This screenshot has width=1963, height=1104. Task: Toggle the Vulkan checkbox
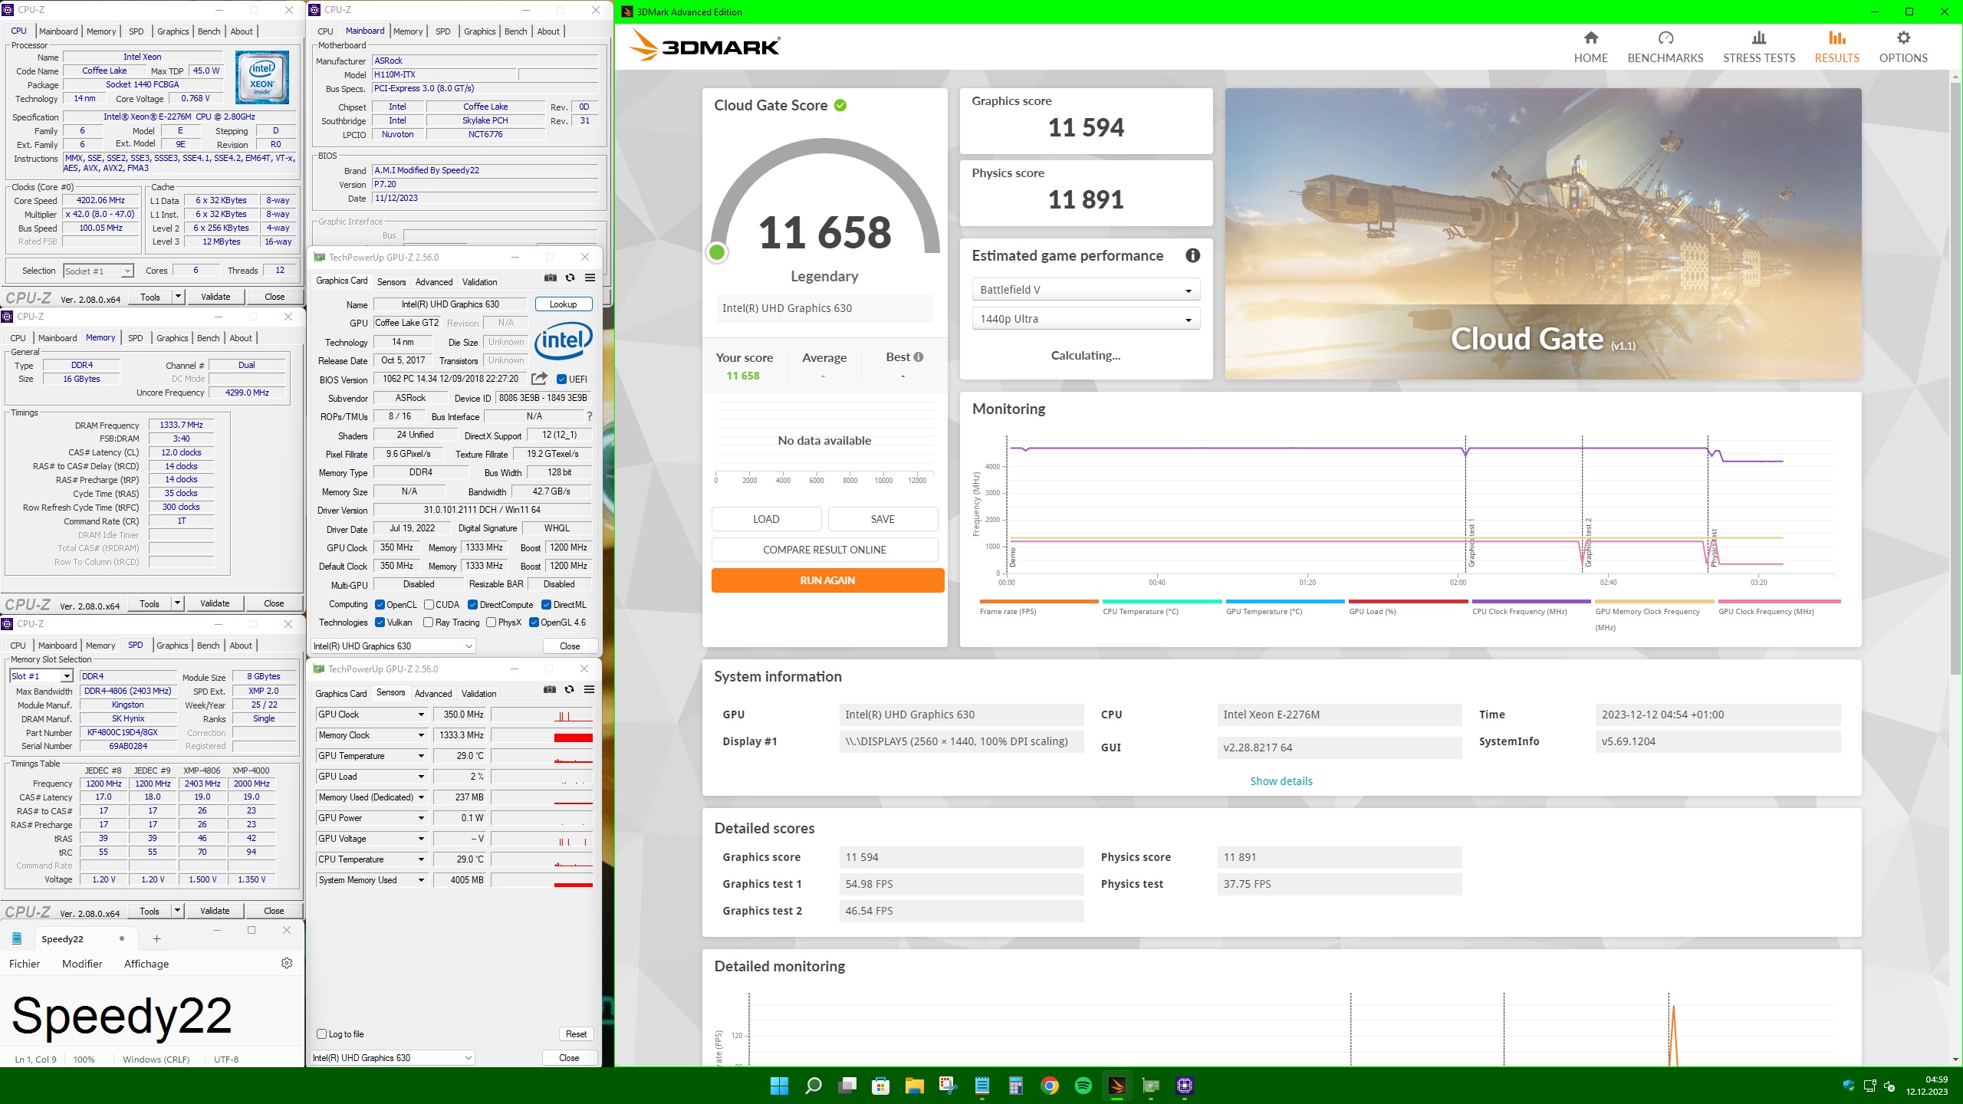point(380,623)
